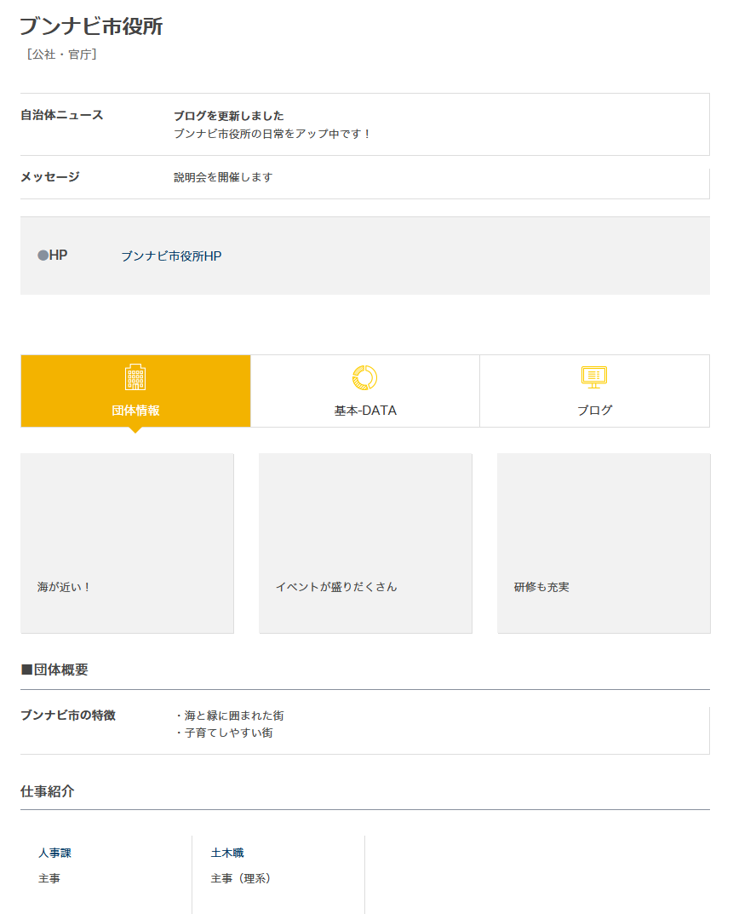
Task: Click the ブログを更新しました news headline
Action: click(x=228, y=116)
